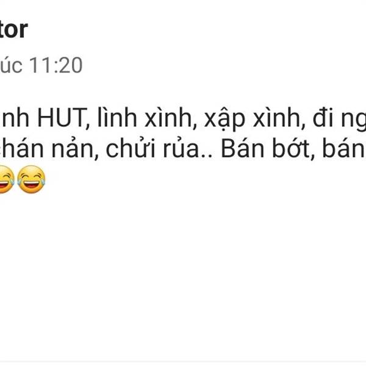Click the 11:20 post timestamp
The height and width of the screenshot is (366, 366).
[x=56, y=65]
